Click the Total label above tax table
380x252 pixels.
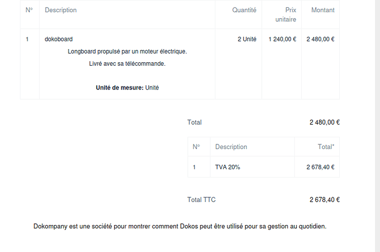click(194, 122)
